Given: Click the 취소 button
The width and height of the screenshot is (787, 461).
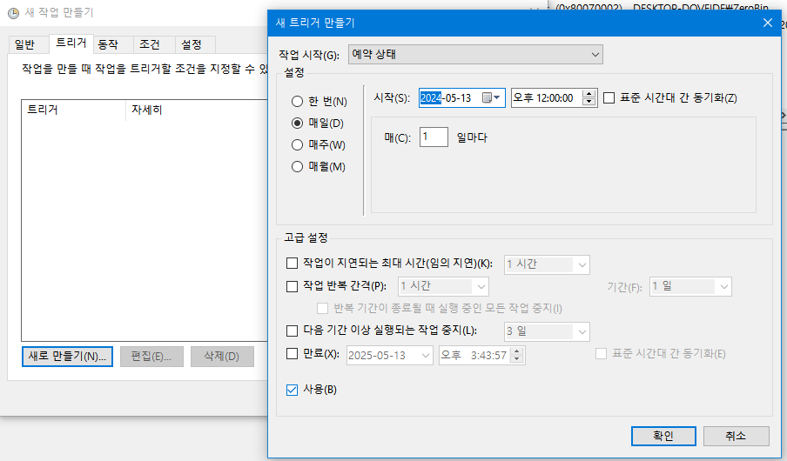Looking at the screenshot, I should 736,436.
